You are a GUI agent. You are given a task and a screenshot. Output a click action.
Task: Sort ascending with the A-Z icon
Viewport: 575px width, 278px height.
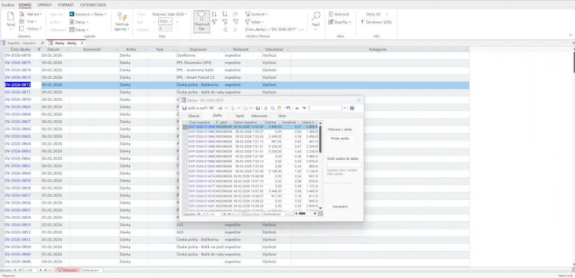(x=214, y=14)
